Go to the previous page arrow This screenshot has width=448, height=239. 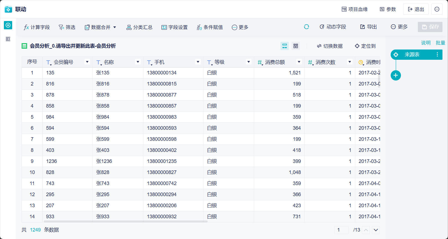point(366,230)
